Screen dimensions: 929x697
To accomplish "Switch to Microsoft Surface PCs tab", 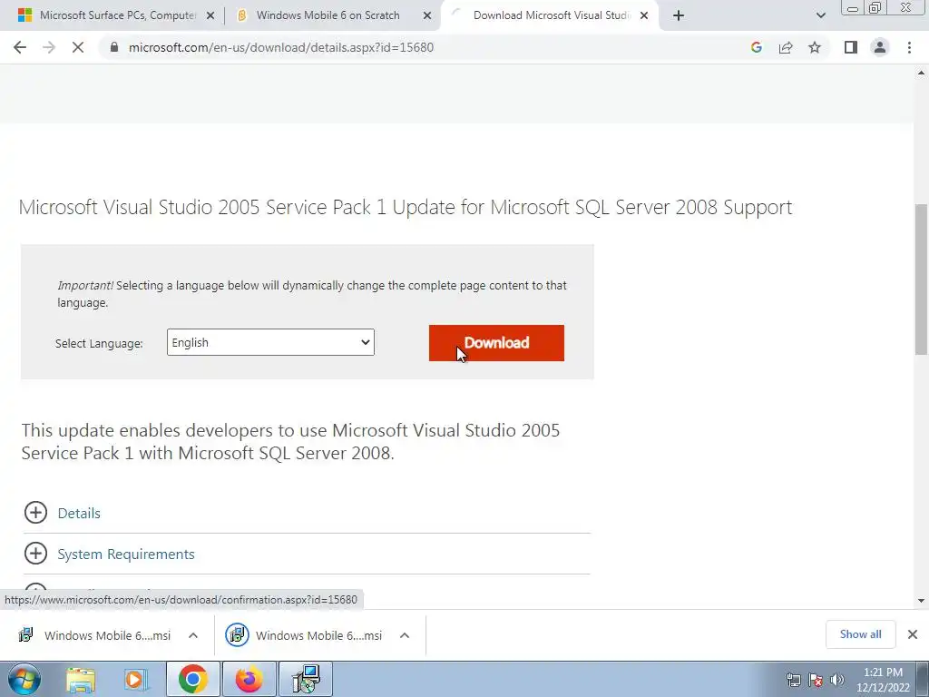I will pyautogui.click(x=116, y=15).
